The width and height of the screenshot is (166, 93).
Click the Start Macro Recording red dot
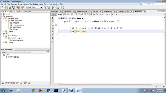(107, 14)
